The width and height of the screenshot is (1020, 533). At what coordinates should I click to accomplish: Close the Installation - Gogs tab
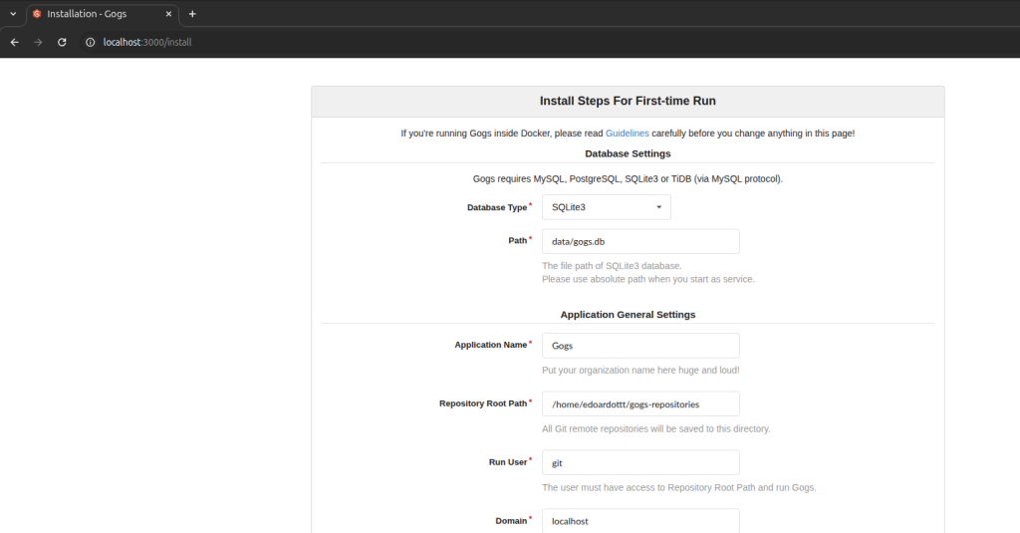pyautogui.click(x=168, y=14)
